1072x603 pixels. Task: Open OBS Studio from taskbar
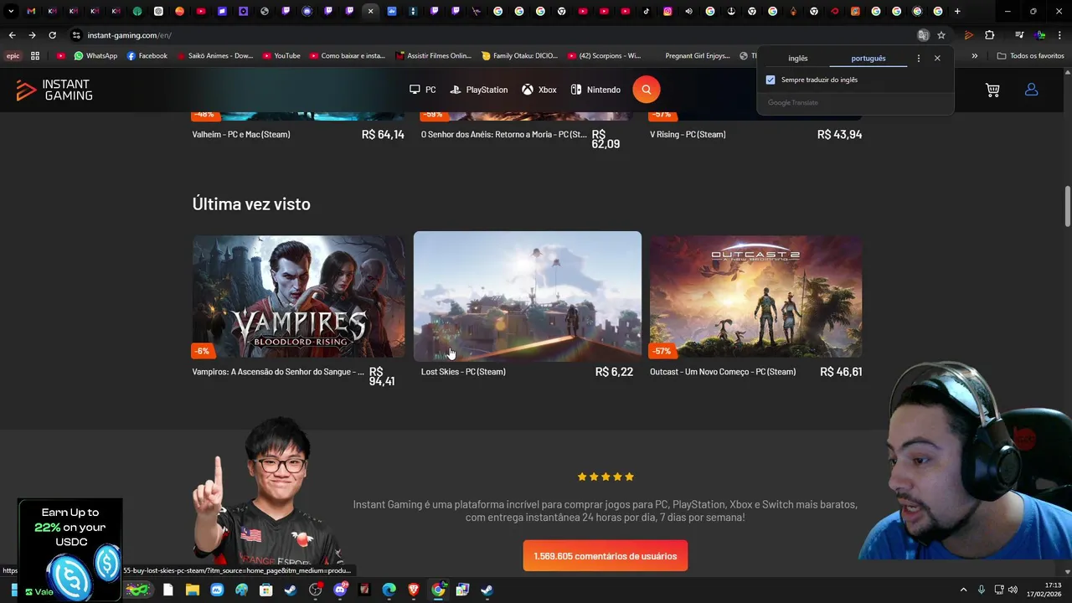315,590
